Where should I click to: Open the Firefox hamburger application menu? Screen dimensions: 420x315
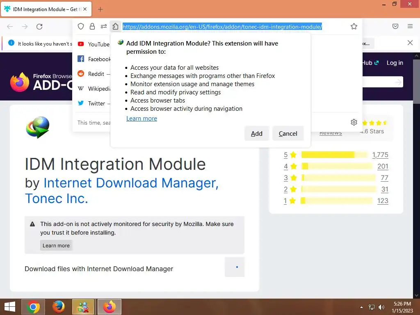coord(410,26)
